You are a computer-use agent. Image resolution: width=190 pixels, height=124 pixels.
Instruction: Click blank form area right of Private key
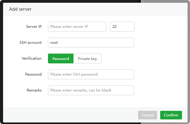click(144, 58)
